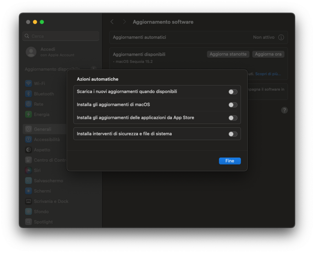
Task: Click the Aggiorna ora button
Action: click(x=268, y=54)
